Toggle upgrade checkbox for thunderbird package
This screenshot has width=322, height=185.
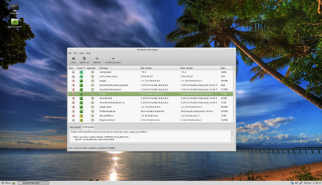click(x=93, y=98)
